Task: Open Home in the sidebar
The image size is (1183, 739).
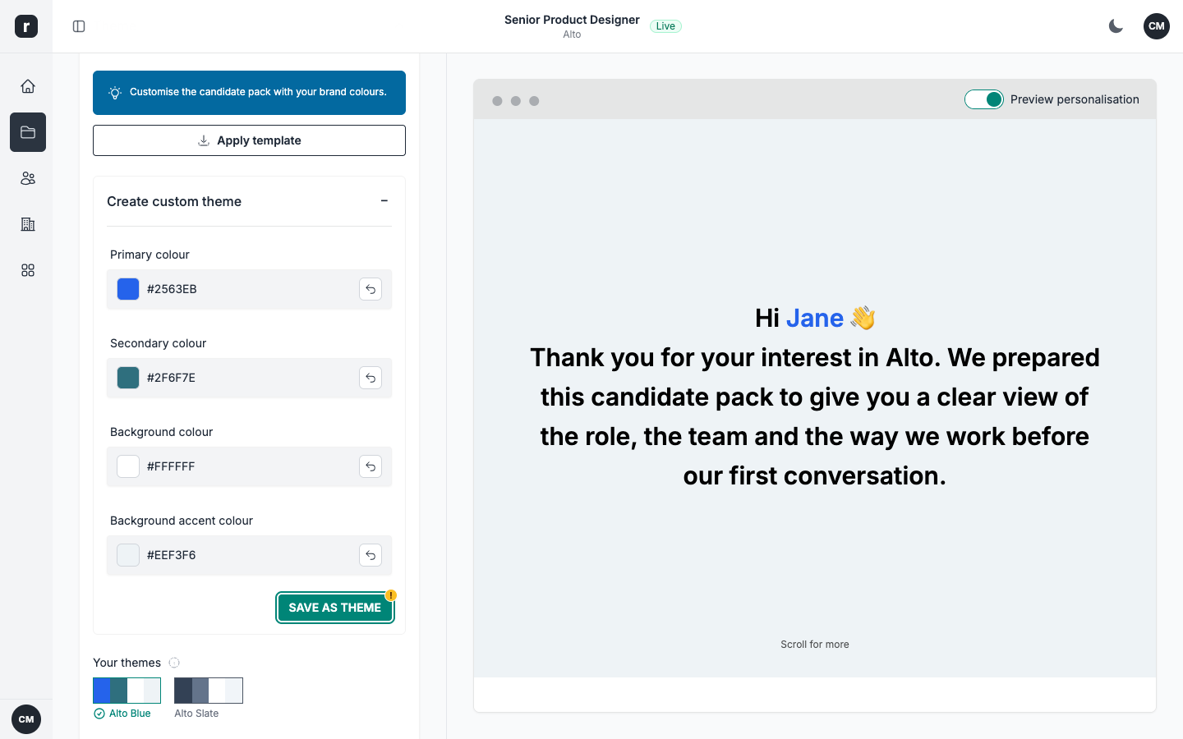Action: click(28, 86)
